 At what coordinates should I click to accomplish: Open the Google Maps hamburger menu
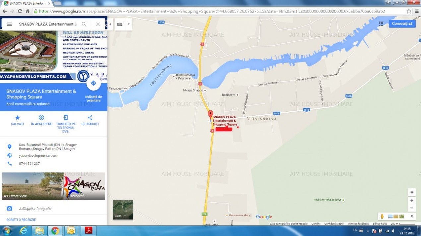tap(9, 24)
